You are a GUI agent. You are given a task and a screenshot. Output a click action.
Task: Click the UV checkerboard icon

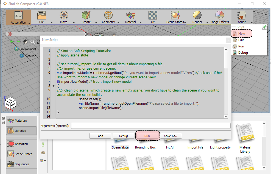pos(153,15)
